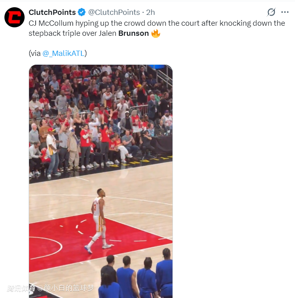Click the "(via" text before mention
295x298 pixels.
35,53
